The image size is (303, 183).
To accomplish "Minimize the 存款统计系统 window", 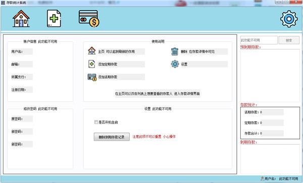I will [279, 2].
